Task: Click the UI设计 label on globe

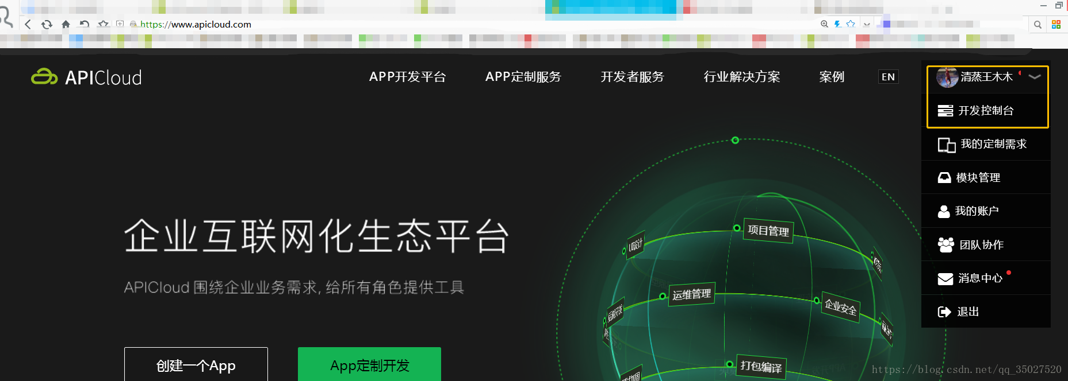Action: tap(636, 245)
